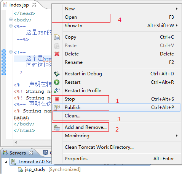This screenshot has height=174, width=182.
Task: Click the </head> tag line
Action: coord(24,13)
